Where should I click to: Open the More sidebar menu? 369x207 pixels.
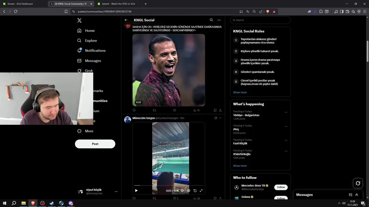click(85, 131)
